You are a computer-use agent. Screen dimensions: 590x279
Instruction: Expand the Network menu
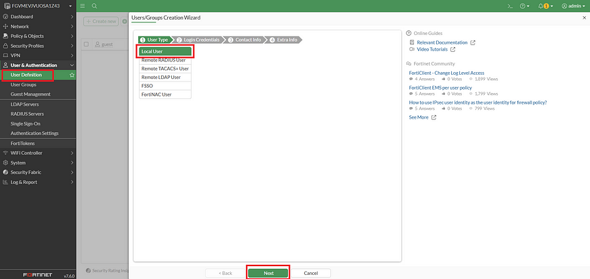pos(38,26)
